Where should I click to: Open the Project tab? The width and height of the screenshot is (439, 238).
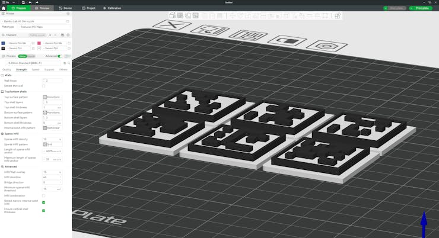tap(88, 8)
